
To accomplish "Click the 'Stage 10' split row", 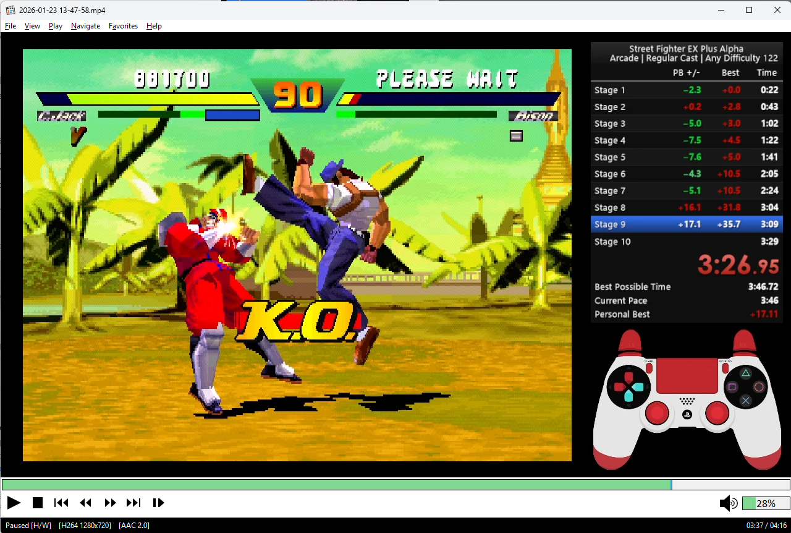I will click(x=687, y=241).
